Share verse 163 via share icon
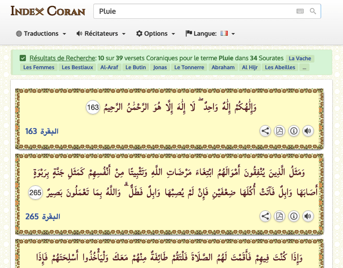The image size is (343, 268). coord(265,131)
